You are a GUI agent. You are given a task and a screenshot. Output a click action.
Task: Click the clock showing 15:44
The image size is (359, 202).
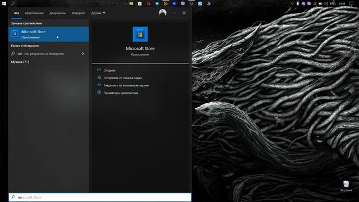pos(342,3)
